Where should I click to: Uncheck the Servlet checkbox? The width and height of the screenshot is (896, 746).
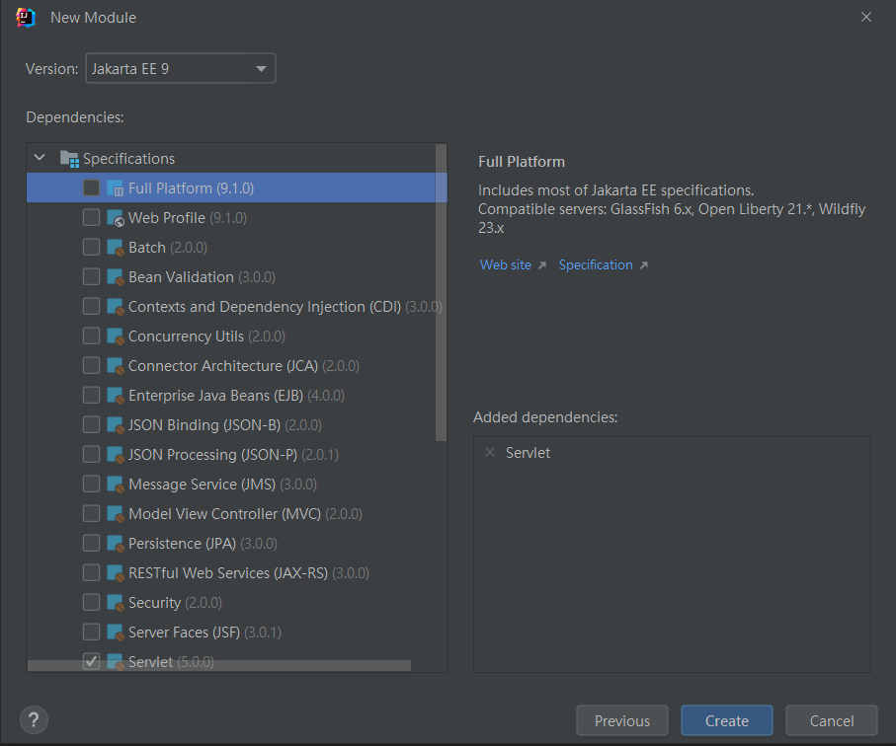(x=92, y=662)
